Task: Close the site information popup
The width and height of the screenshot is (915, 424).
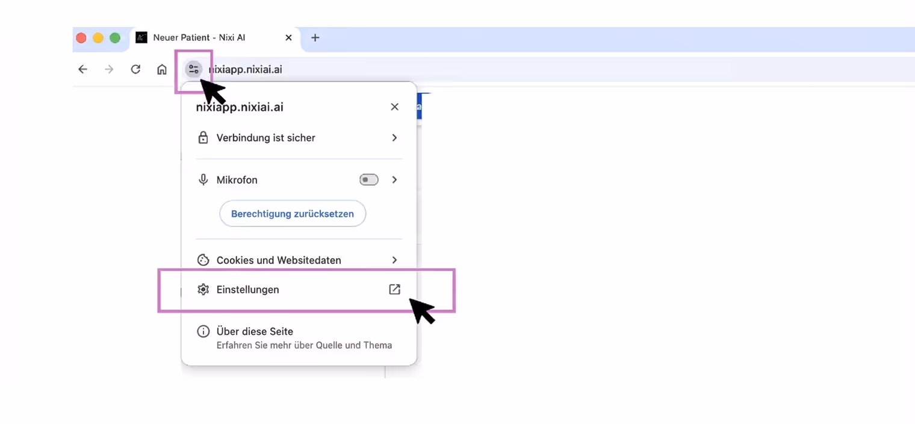Action: tap(394, 107)
